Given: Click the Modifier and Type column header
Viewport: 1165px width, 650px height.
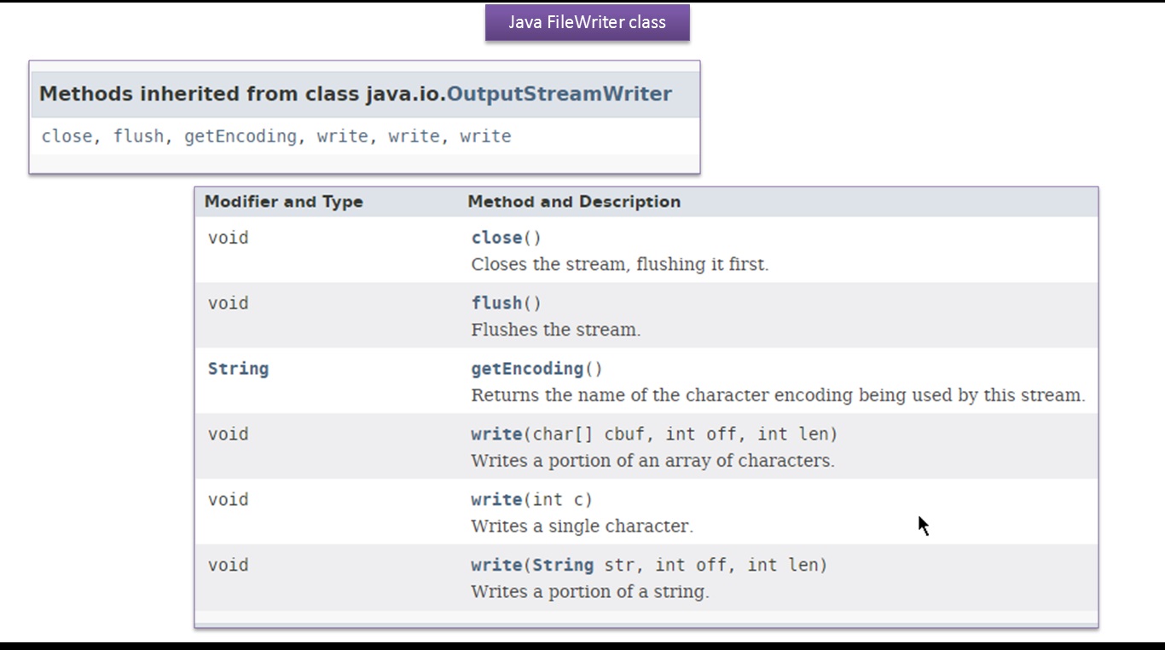Looking at the screenshot, I should (x=284, y=202).
